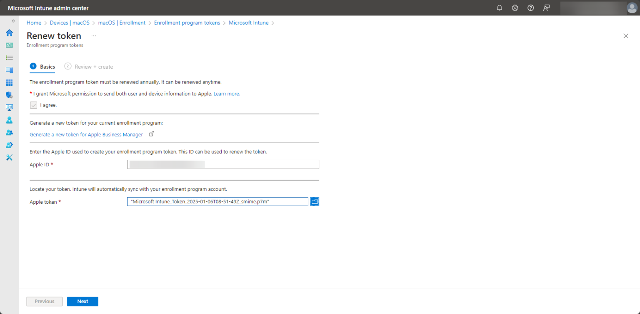Open the Home page from the sidebar
This screenshot has width=640, height=314.
[9, 33]
